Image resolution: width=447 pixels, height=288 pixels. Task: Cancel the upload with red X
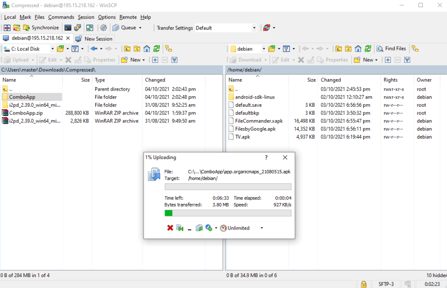(170, 228)
